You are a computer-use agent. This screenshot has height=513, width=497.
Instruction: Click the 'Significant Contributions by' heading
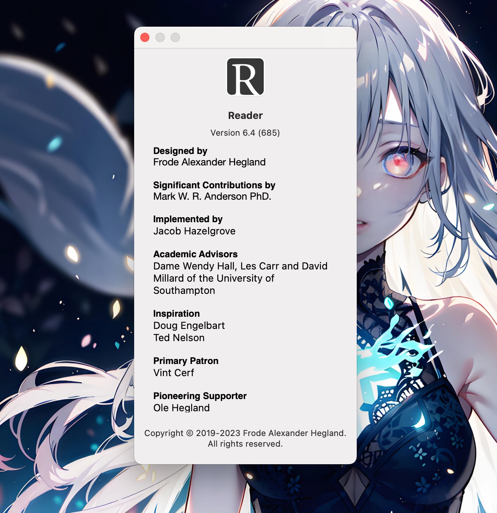(214, 185)
